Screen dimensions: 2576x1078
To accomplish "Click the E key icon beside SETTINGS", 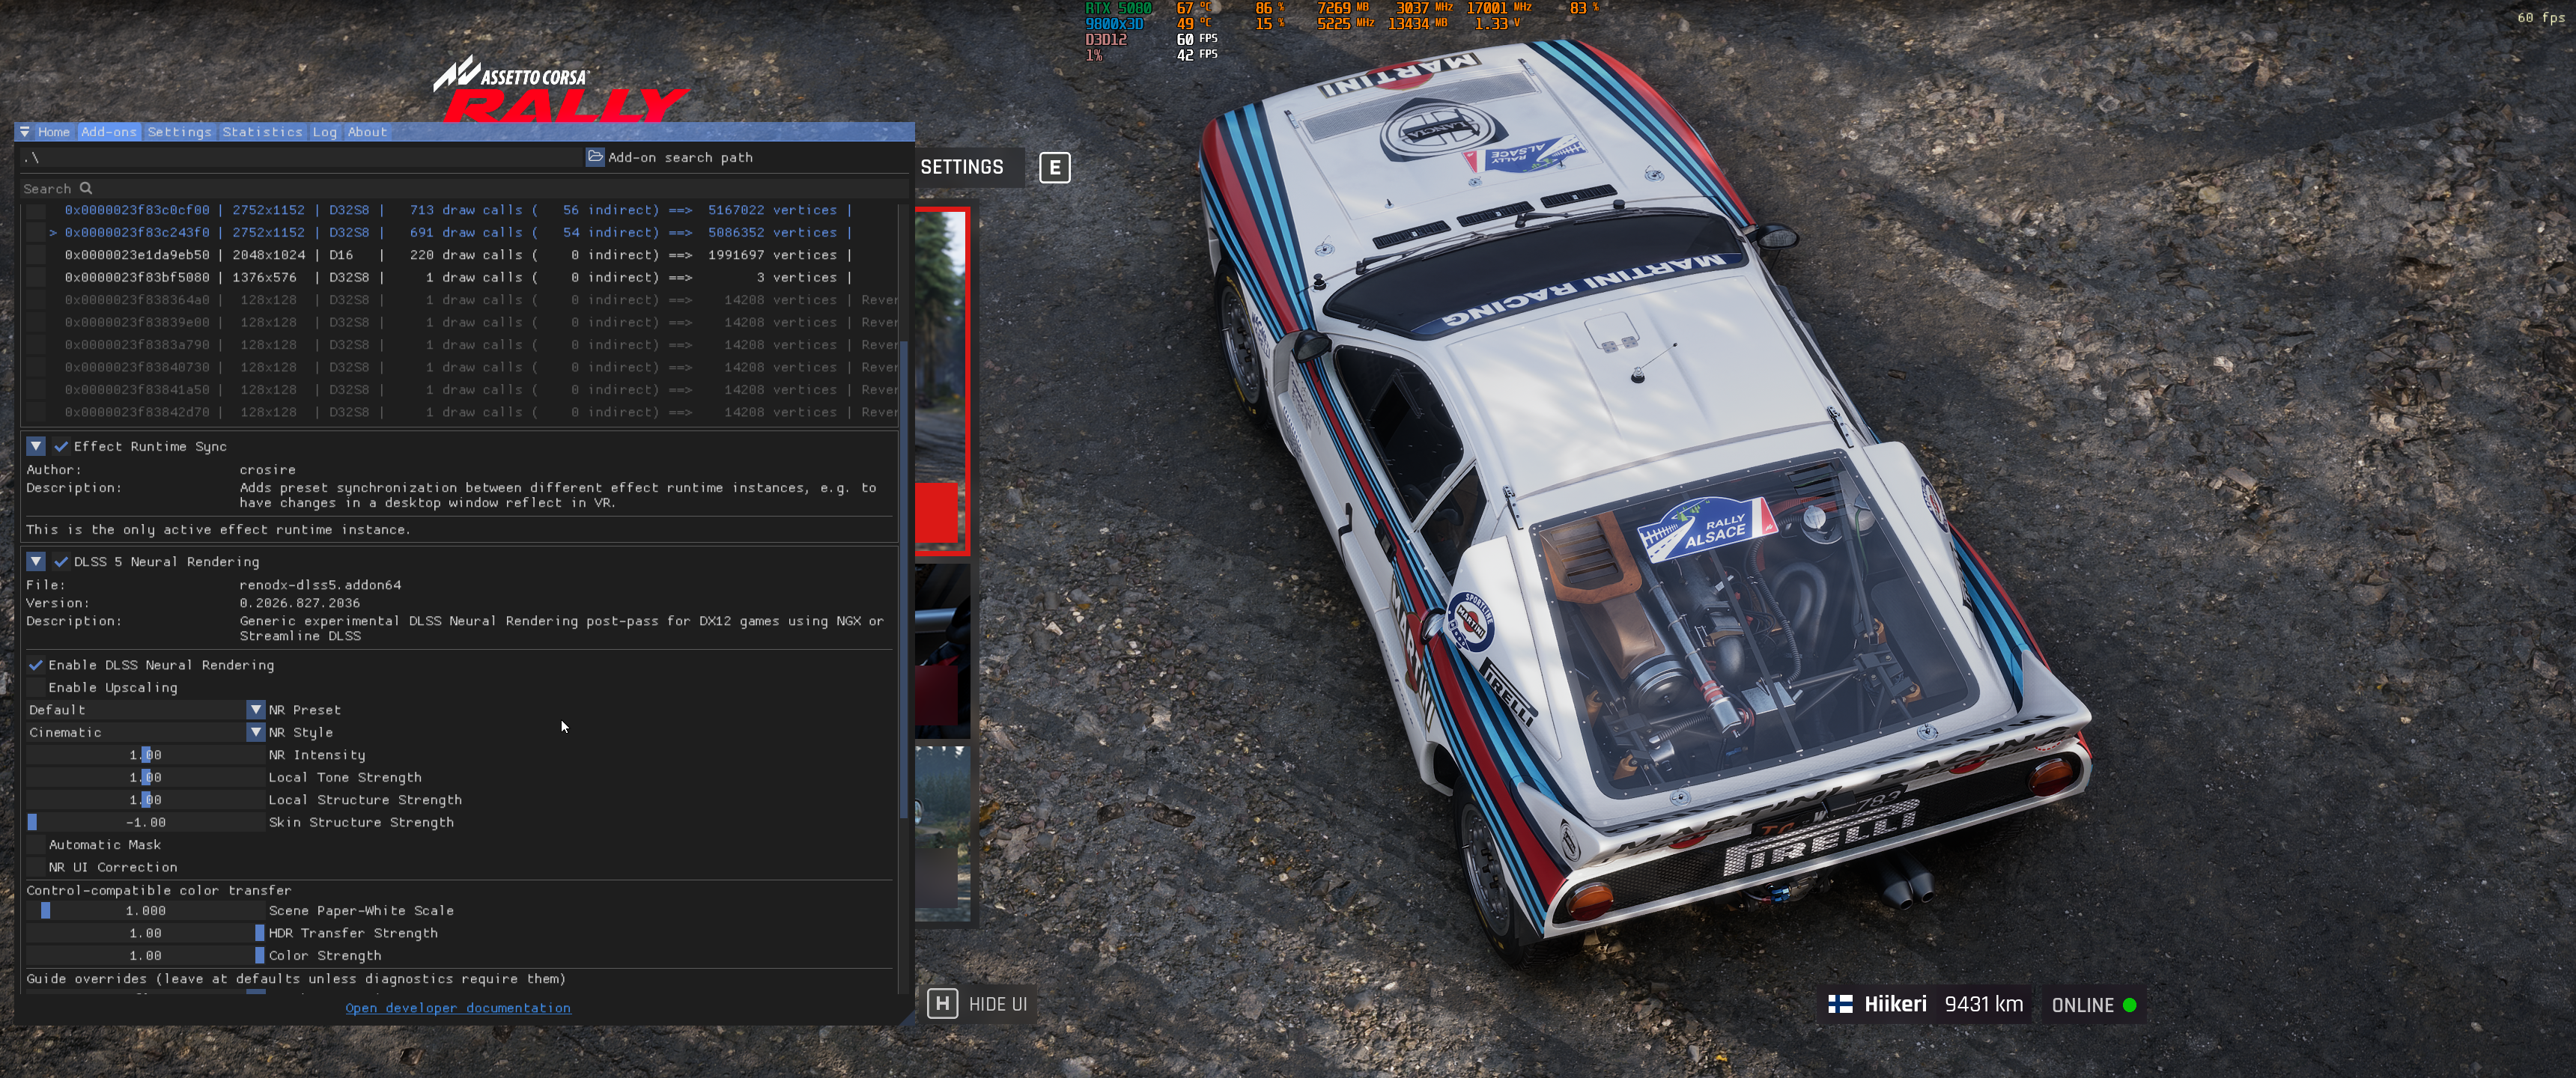I will [x=1054, y=167].
